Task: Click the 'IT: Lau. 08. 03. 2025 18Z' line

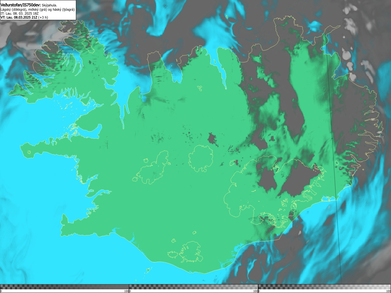Action: (x=20, y=13)
